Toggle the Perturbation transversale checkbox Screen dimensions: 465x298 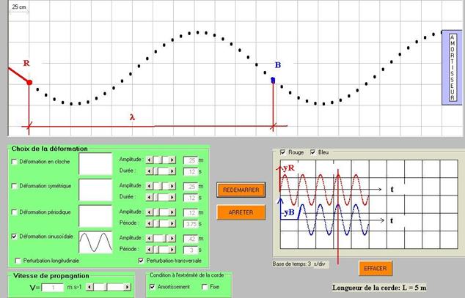(141, 261)
